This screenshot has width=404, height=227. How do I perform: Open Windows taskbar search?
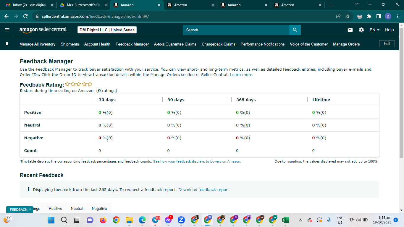[x=64, y=220]
